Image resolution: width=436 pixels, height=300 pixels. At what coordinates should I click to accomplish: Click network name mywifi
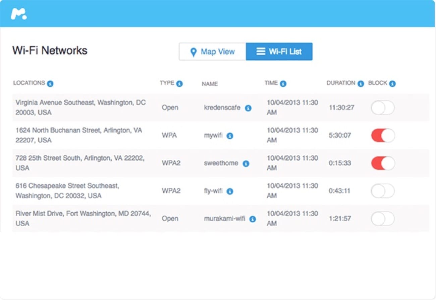point(213,136)
